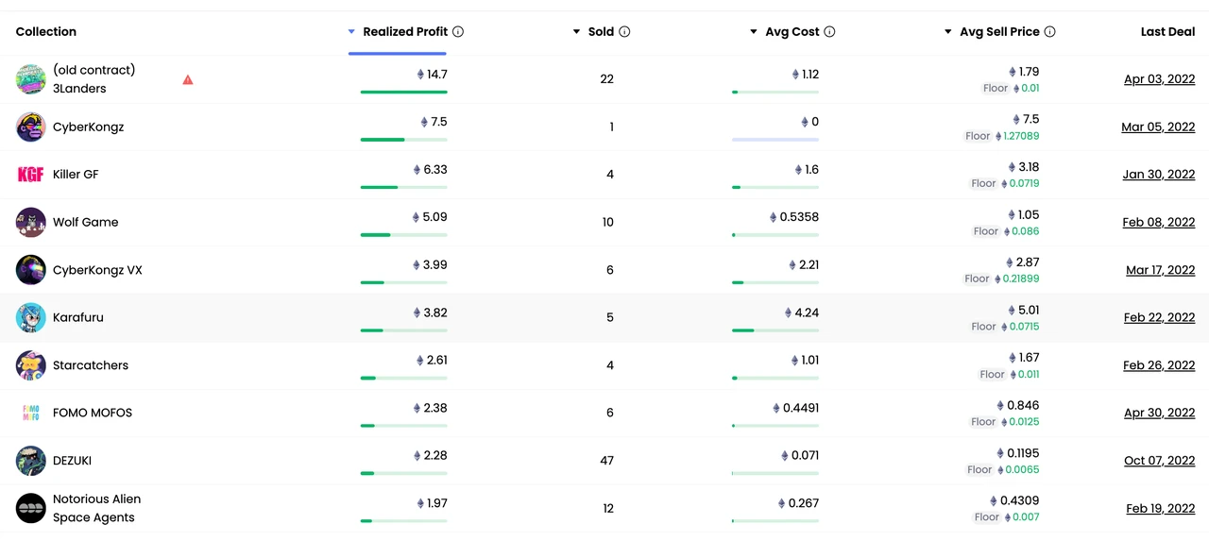Screen dimensions: 1209x541
Task: Click the info icon next to Sold
Action: (624, 32)
